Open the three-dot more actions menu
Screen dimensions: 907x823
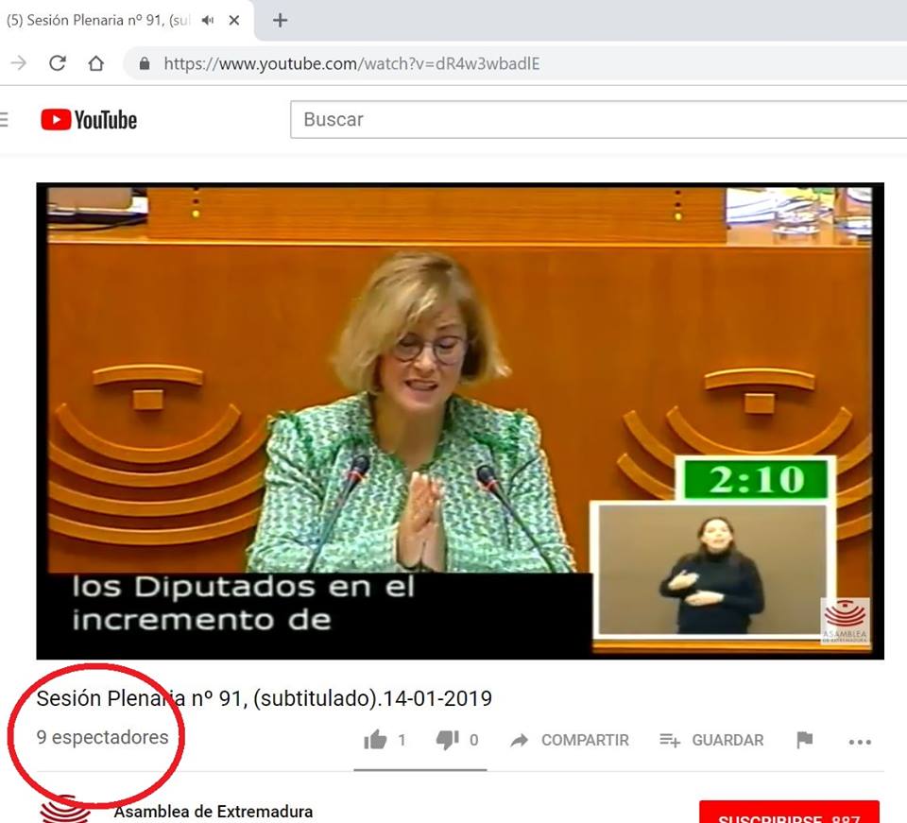point(860,742)
